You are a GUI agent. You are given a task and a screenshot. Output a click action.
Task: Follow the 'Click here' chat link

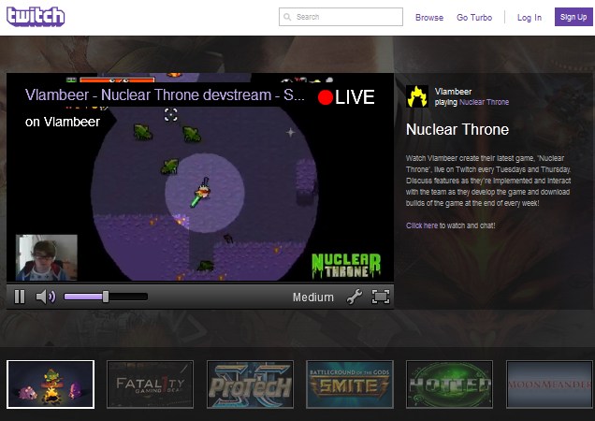[x=421, y=225]
